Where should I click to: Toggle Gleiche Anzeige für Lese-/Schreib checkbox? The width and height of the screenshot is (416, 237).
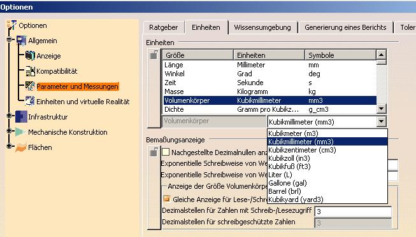click(167, 198)
